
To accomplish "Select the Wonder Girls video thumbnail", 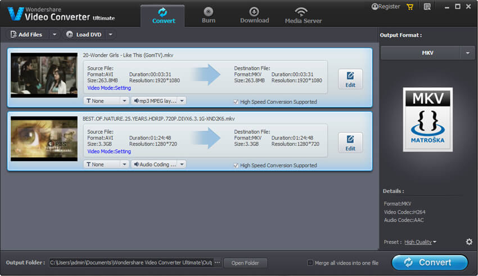I will [44, 75].
